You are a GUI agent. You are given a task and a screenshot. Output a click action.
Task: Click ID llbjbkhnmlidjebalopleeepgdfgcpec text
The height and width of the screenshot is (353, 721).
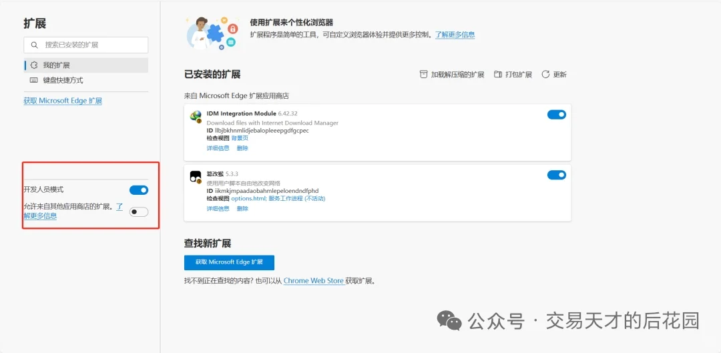258,131
